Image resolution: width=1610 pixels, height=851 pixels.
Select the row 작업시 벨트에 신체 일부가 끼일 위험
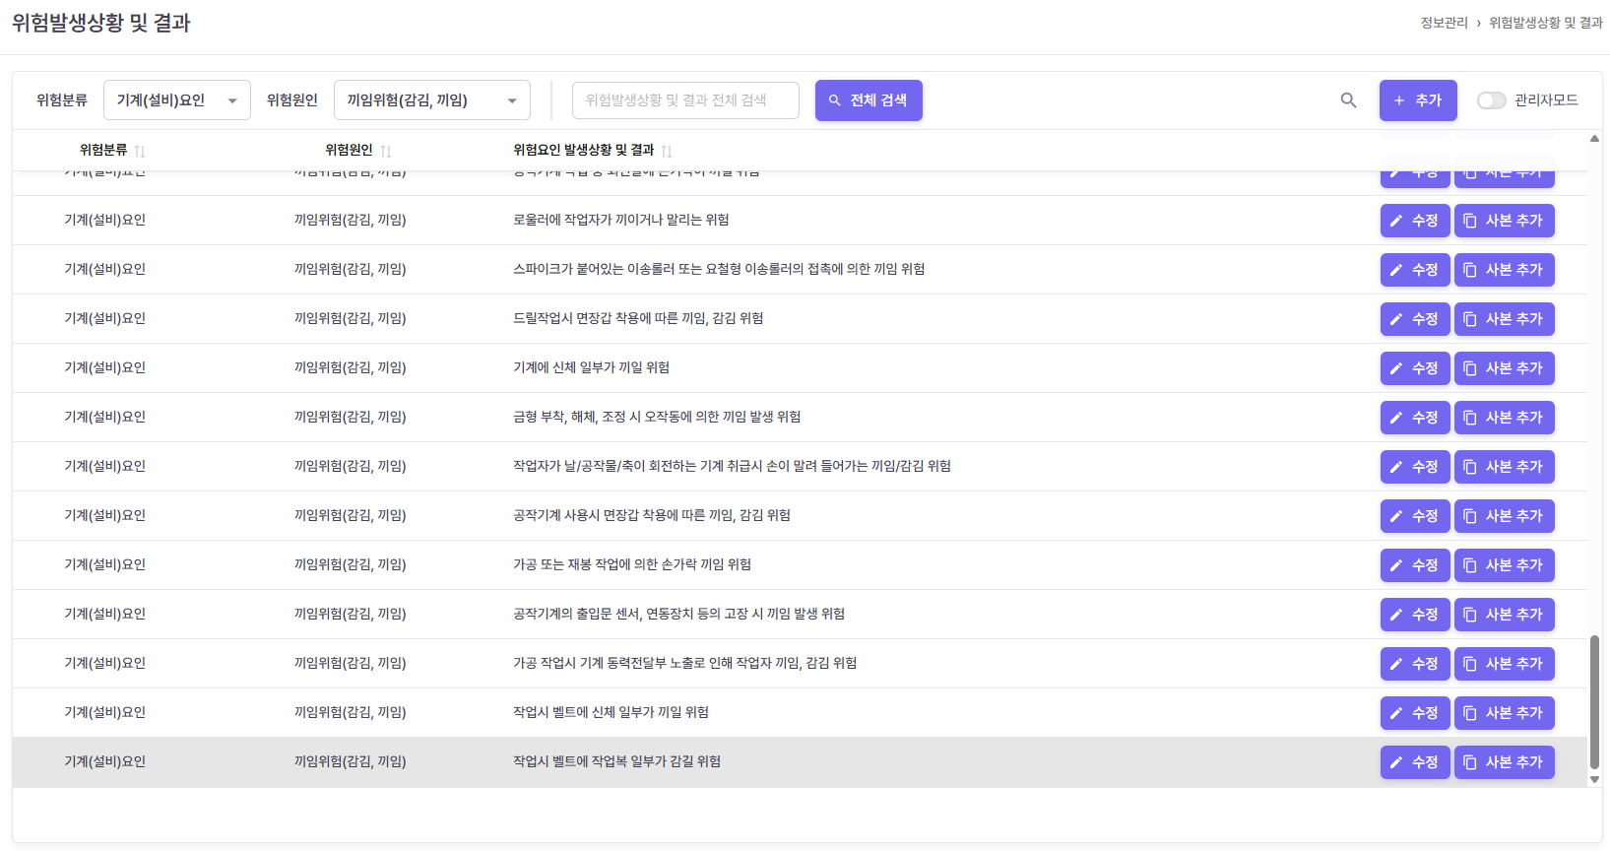[611, 712]
